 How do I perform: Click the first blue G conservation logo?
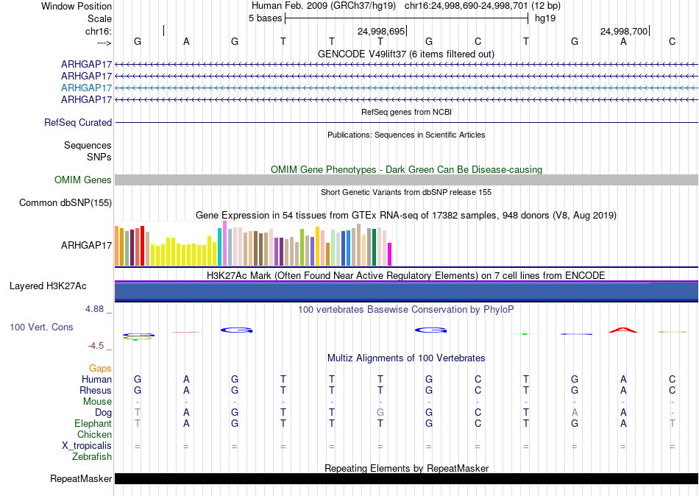point(236,330)
